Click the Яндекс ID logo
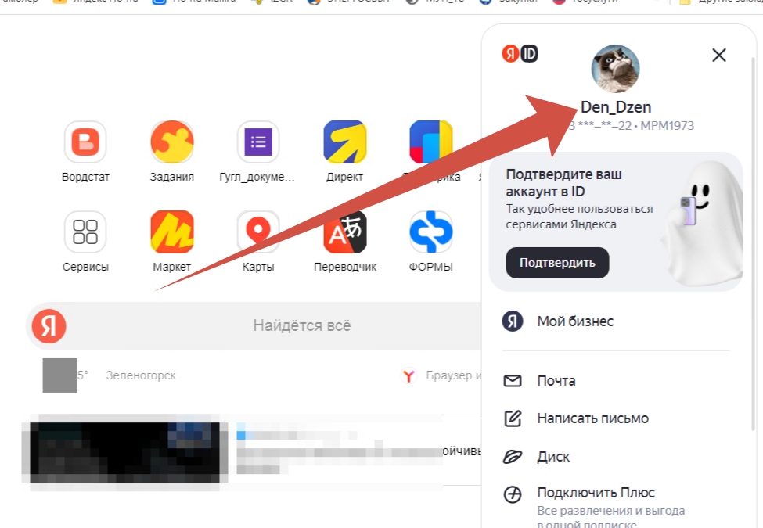This screenshot has height=528, width=763. pyautogui.click(x=520, y=53)
